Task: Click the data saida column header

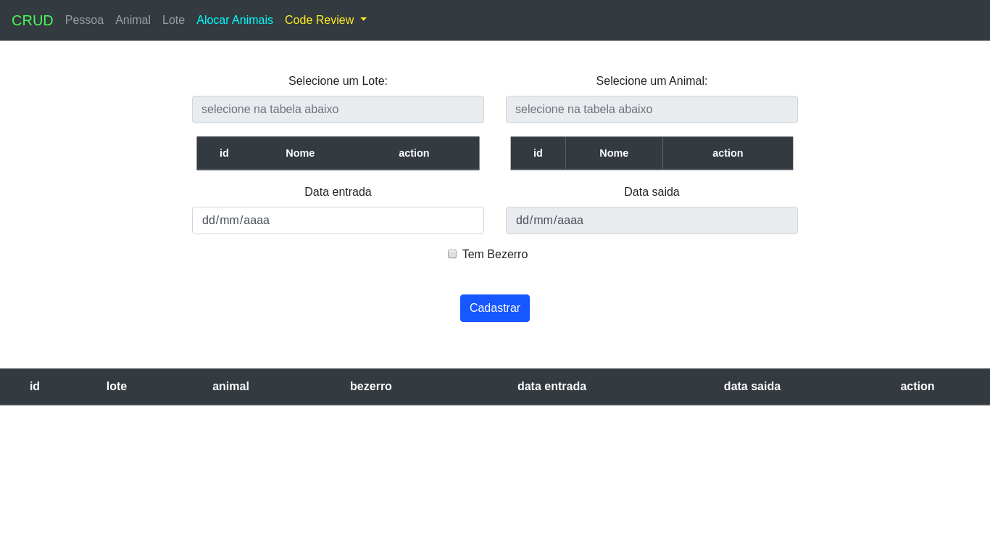Action: [x=752, y=386]
